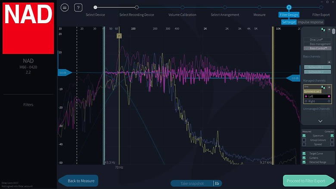The width and height of the screenshot is (336, 189).
Task: Select Dirac Live mode
Action: tap(317, 40)
